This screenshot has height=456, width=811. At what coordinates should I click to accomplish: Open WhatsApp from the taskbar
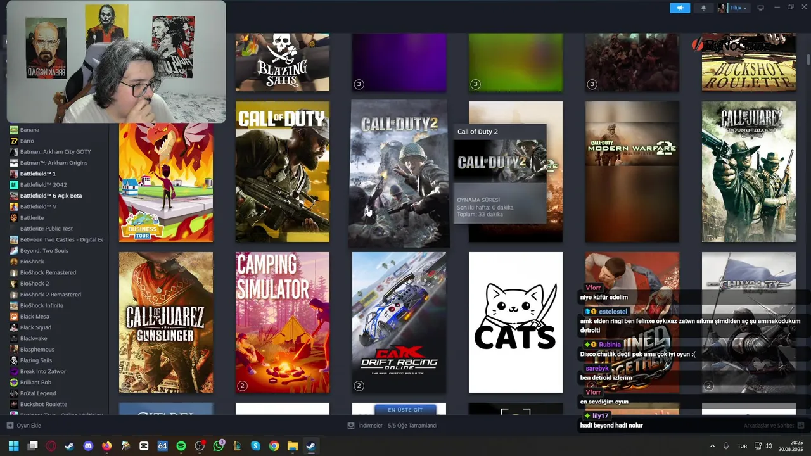(x=219, y=446)
